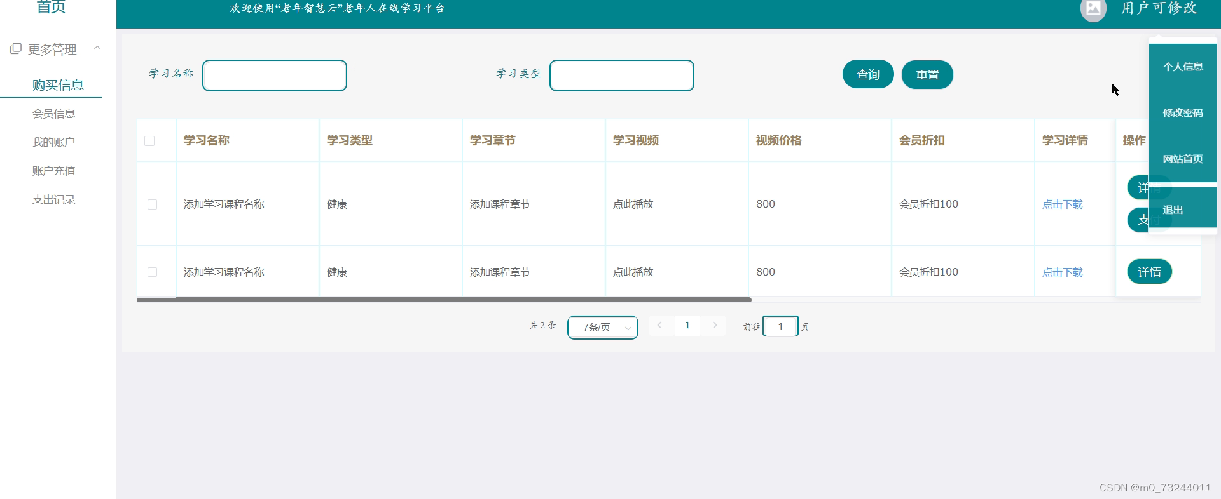This screenshot has width=1221, height=499.
Task: Click the 共 2 条 total count text
Action: click(542, 325)
